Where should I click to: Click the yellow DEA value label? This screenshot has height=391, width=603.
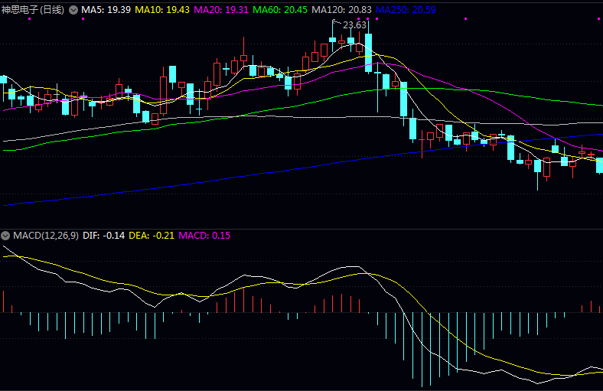(152, 235)
